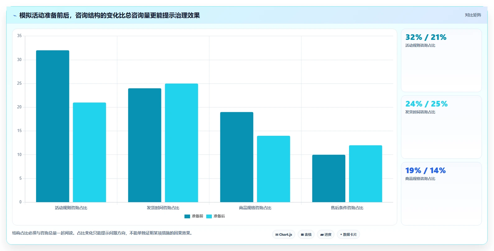The image size is (494, 251).
Task: Click the footnote about 结构占比 reading
Action: point(103,233)
